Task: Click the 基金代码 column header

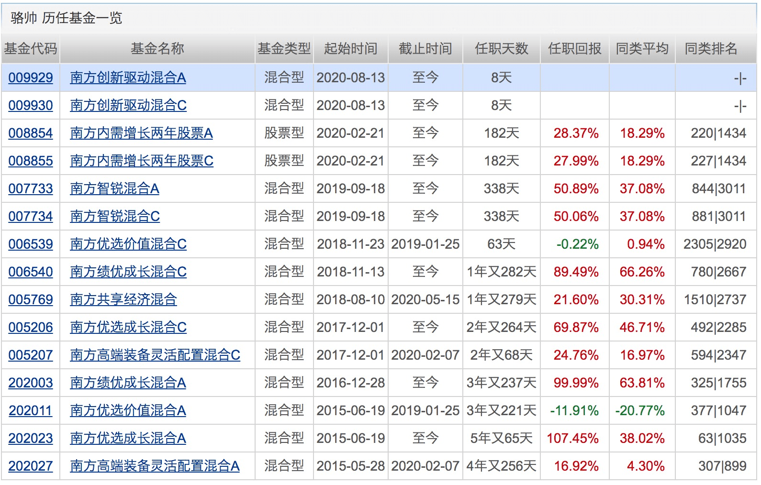Action: click(x=31, y=48)
